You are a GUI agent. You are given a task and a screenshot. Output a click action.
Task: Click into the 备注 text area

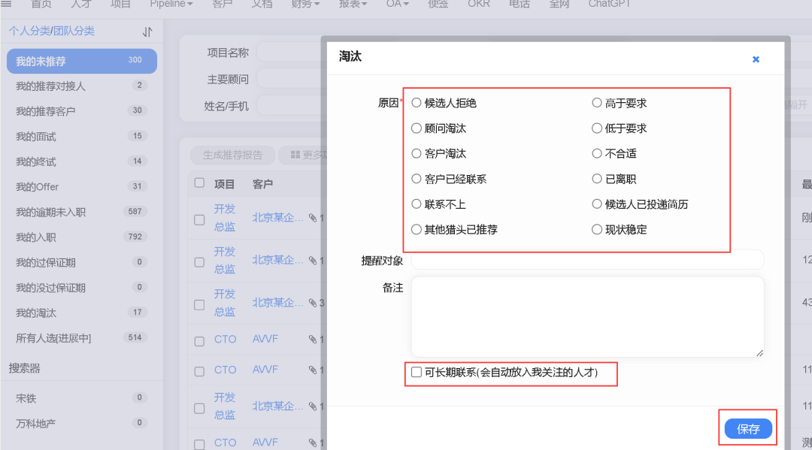587,316
